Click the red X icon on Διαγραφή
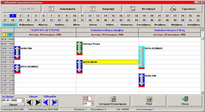205x112 pixels. pos(92,9)
